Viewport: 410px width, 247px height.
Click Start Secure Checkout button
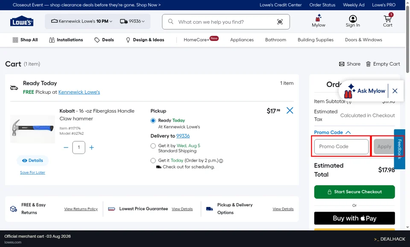tap(354, 192)
